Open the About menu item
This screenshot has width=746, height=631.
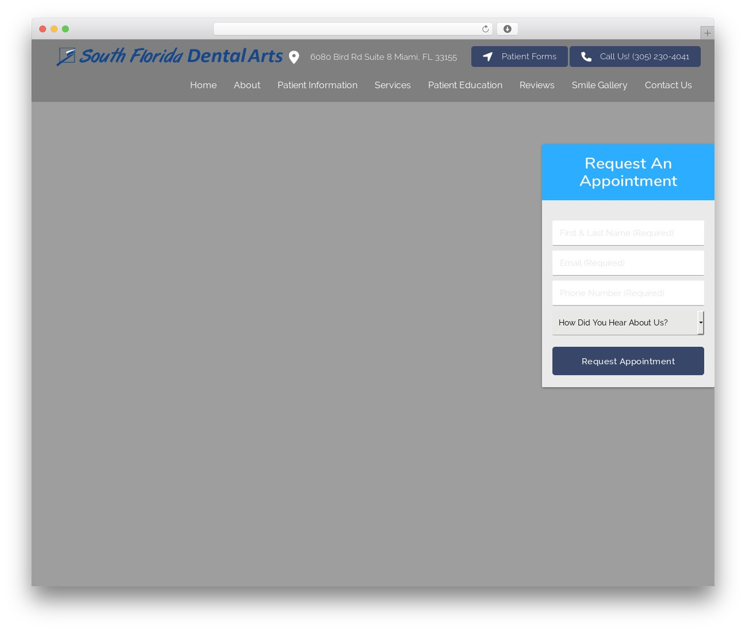[x=247, y=85]
